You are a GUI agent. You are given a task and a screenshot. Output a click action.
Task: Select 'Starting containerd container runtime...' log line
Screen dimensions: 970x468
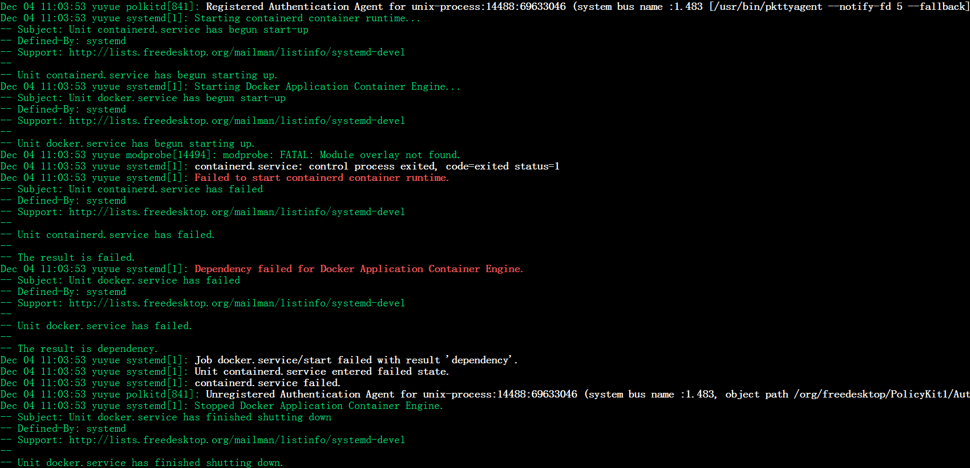click(211, 18)
